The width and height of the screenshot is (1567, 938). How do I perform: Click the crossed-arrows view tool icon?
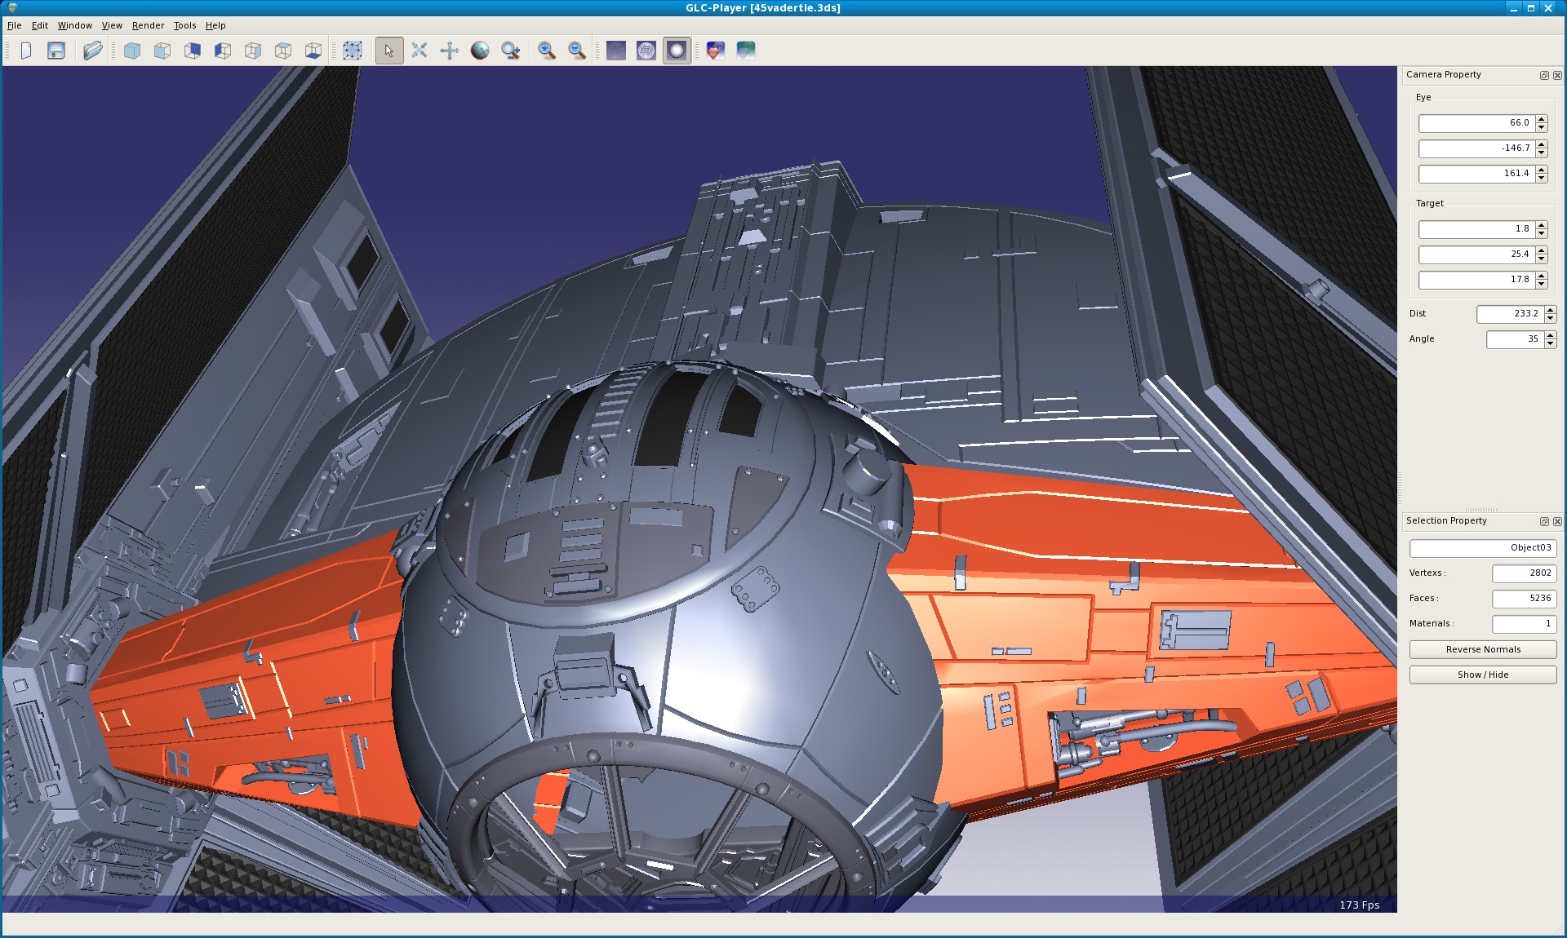point(419,51)
